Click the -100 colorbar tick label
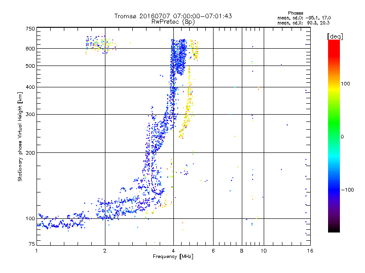 (x=347, y=190)
